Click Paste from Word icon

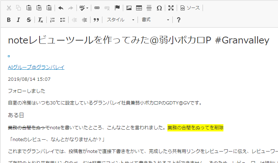pyautogui.click(x=49, y=8)
